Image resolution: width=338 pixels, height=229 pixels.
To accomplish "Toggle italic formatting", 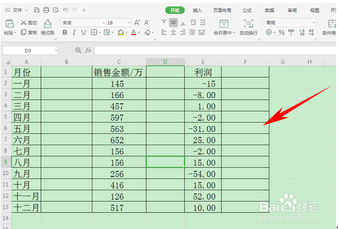I will 74,33.
